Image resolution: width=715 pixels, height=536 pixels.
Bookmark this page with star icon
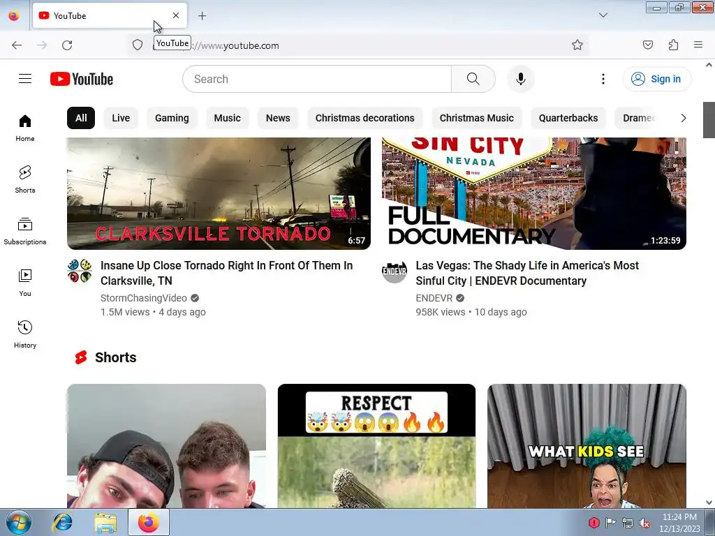(577, 45)
